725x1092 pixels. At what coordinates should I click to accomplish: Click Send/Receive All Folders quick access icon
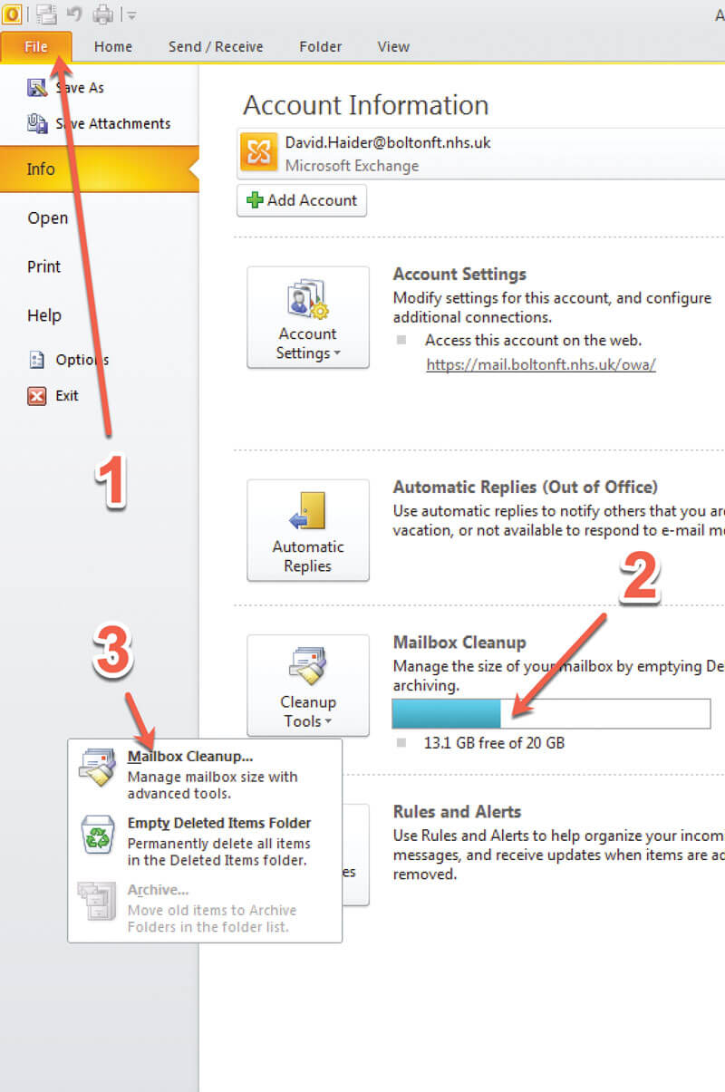pyautogui.click(x=45, y=14)
